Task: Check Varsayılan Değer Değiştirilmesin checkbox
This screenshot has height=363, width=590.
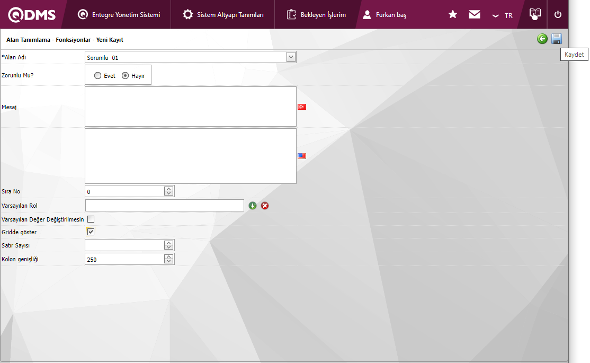Action: [x=91, y=219]
